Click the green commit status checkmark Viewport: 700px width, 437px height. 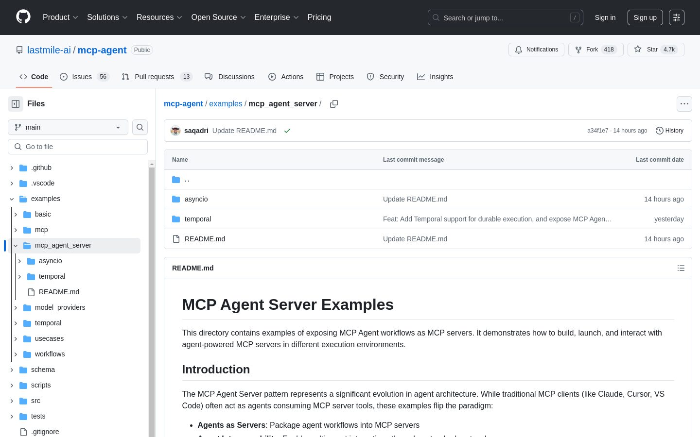click(287, 131)
